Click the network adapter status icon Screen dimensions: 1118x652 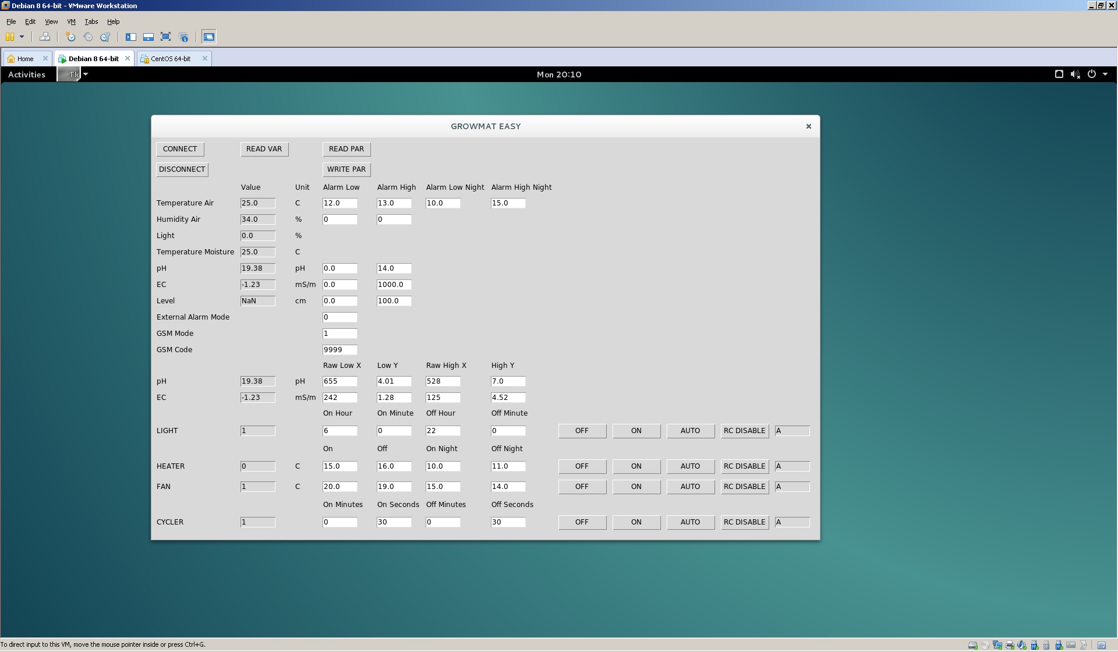(x=997, y=644)
